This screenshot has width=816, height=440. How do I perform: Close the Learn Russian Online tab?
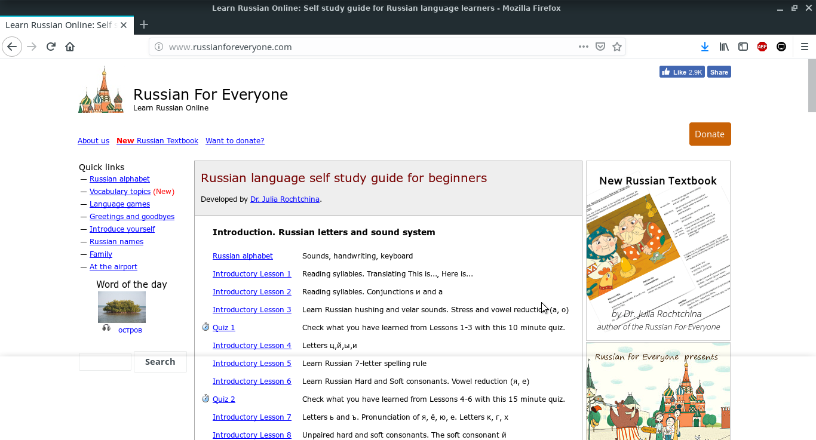coord(124,25)
